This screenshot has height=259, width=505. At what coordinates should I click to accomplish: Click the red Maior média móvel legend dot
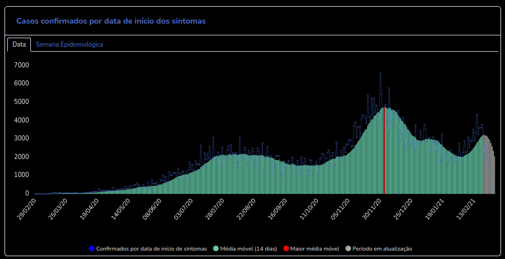pyautogui.click(x=286, y=248)
